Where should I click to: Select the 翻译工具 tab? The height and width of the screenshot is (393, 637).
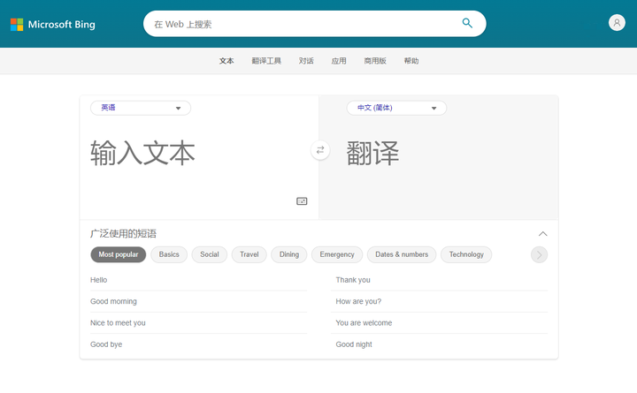point(266,61)
